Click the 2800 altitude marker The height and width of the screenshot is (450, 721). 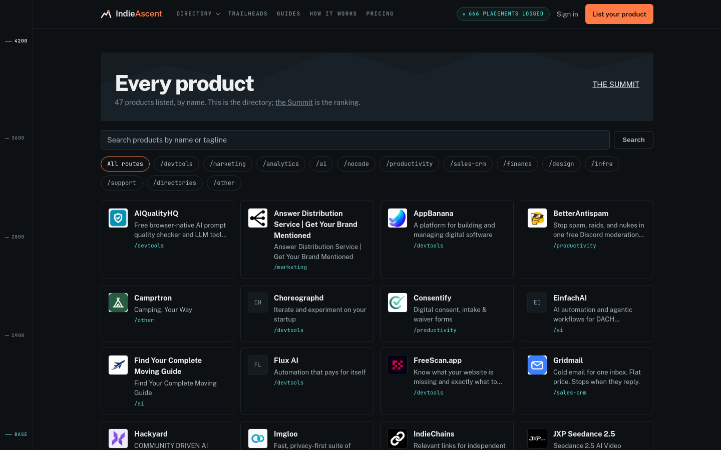pos(15,237)
